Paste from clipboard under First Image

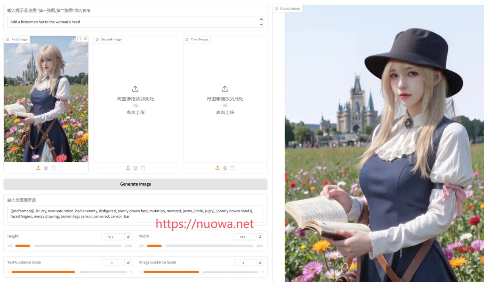[54, 168]
